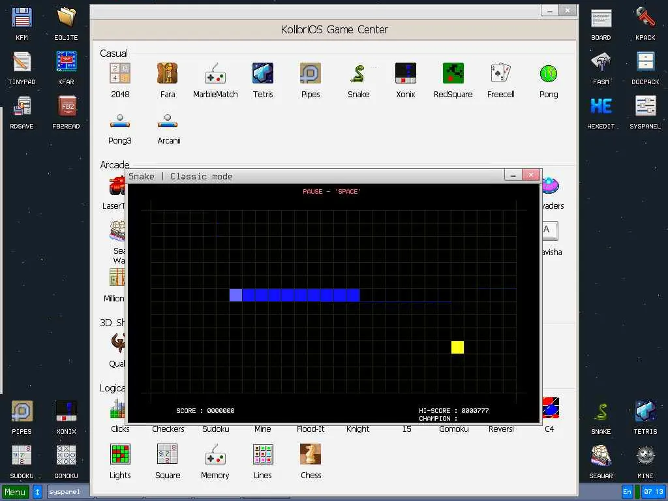This screenshot has height=501, width=668.
Task: Open the MarbleMatch game icon
Action: [x=215, y=73]
